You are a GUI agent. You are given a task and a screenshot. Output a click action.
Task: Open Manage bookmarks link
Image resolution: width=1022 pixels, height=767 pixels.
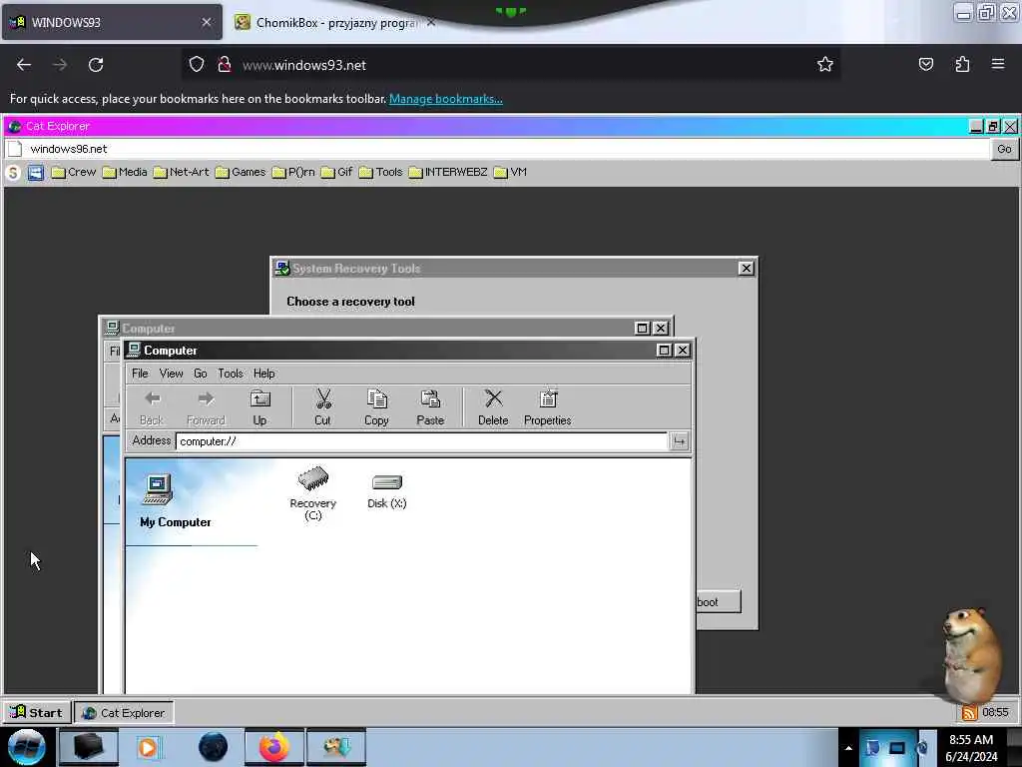[x=446, y=99]
